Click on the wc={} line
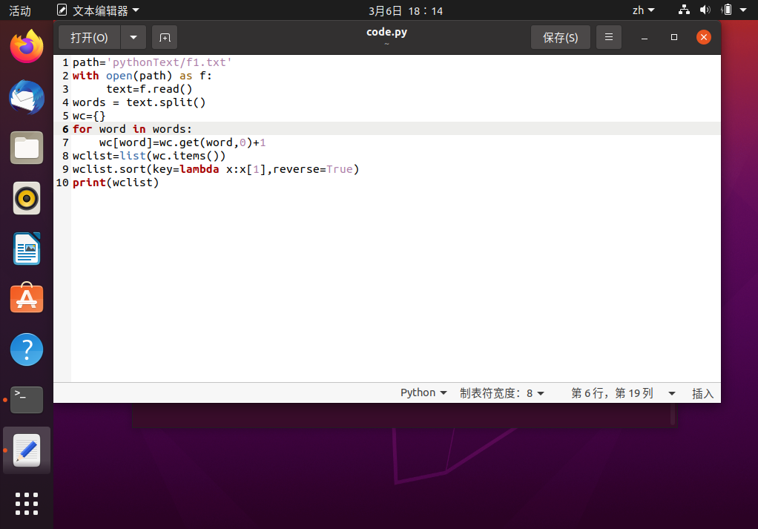758x529 pixels. tap(89, 116)
